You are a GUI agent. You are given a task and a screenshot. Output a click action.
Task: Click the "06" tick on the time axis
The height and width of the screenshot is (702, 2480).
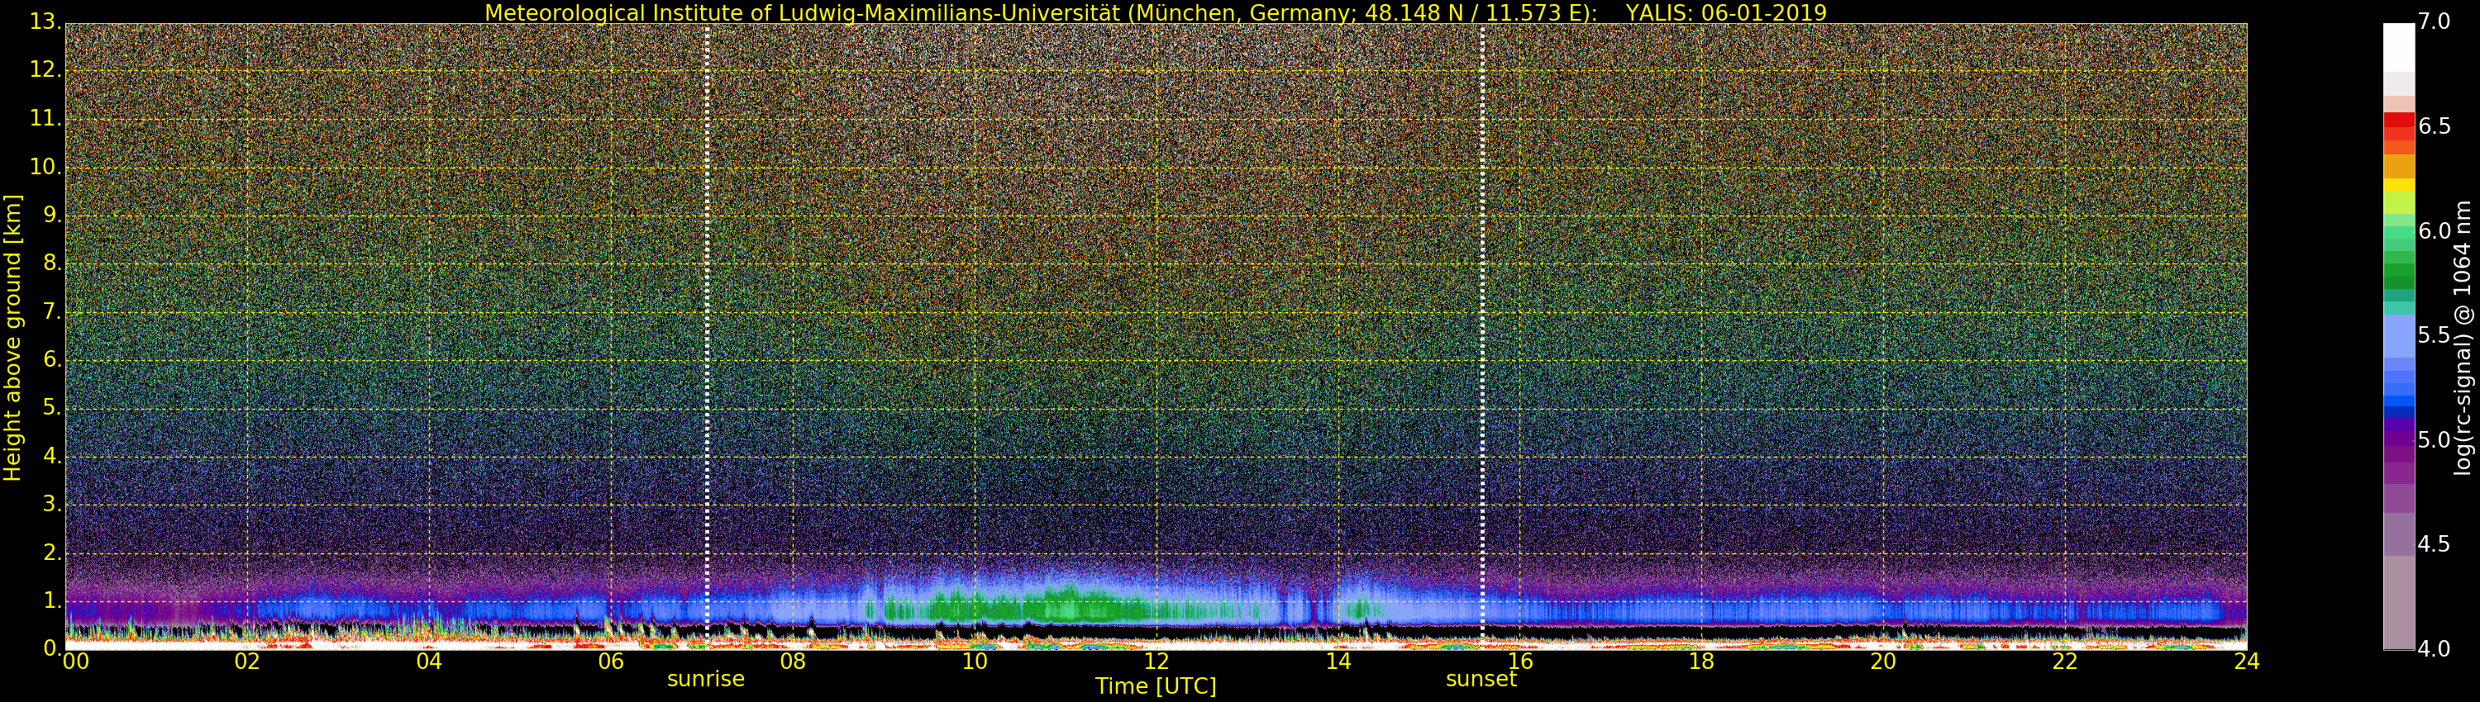point(610,662)
